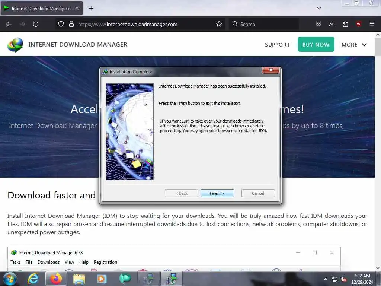
Task: Open Windows Explorer folder in taskbar
Action: [79, 279]
